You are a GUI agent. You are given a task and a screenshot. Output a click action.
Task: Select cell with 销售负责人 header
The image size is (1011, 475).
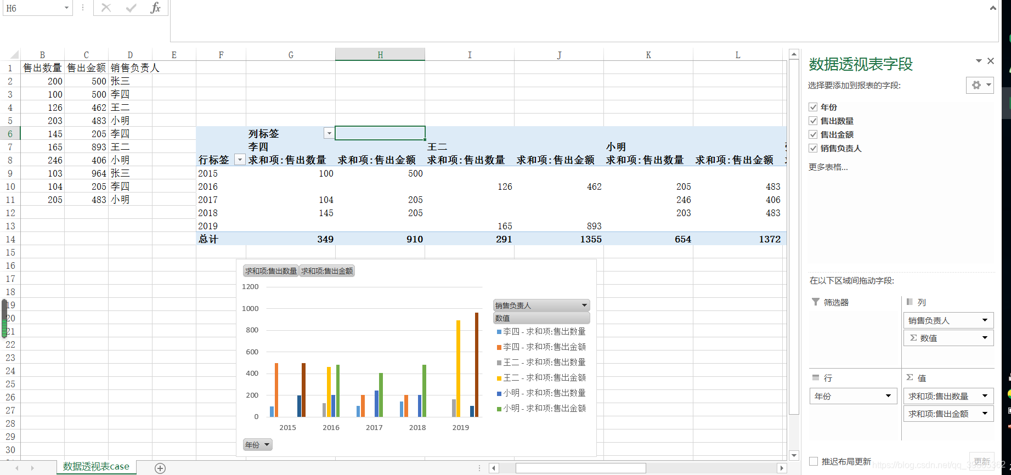(x=130, y=67)
